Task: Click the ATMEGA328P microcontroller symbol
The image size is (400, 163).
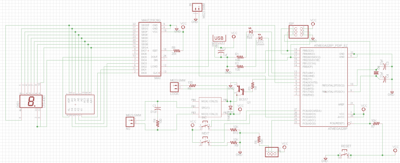Action: click(319, 85)
